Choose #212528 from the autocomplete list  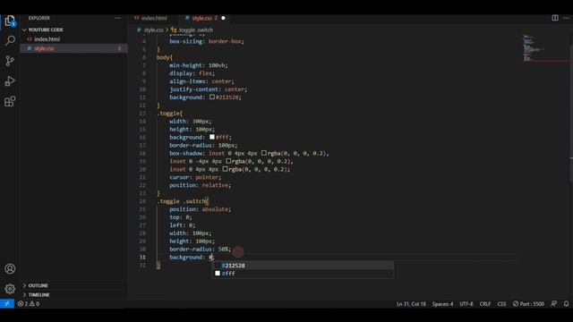click(303, 266)
